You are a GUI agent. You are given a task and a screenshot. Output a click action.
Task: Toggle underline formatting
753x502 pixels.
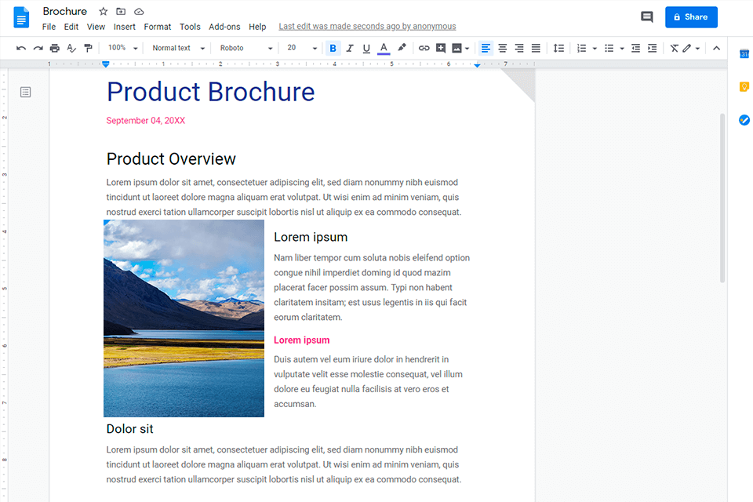[x=366, y=48]
